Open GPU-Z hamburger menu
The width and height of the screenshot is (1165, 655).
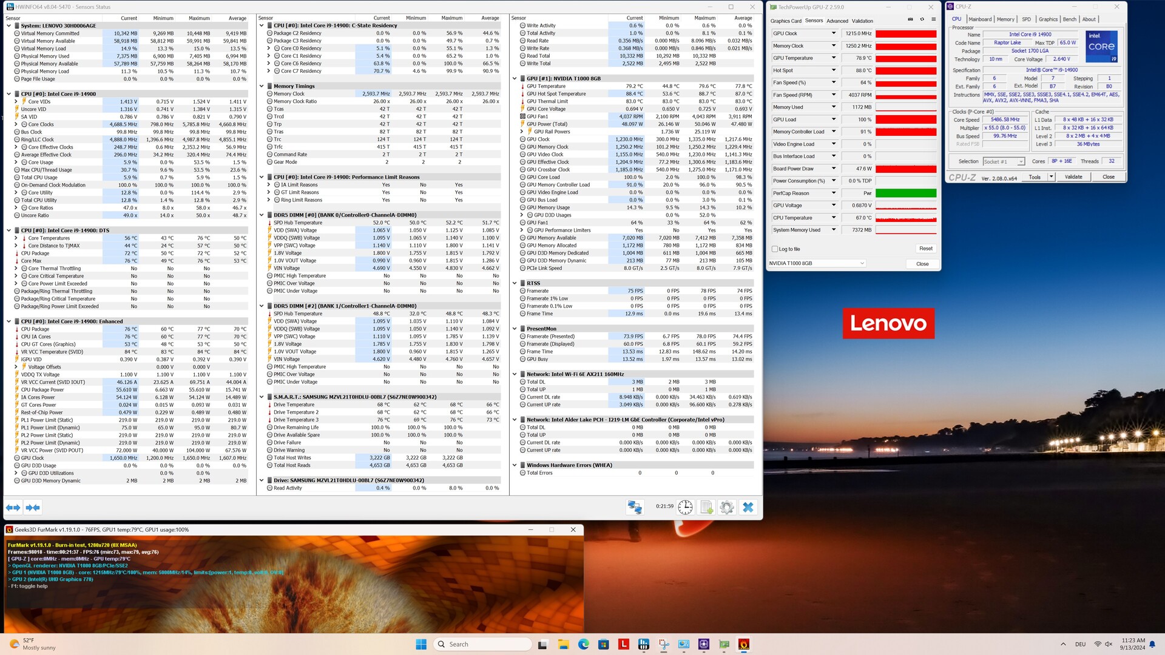pyautogui.click(x=933, y=19)
